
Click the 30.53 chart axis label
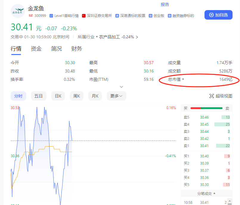click(15, 108)
